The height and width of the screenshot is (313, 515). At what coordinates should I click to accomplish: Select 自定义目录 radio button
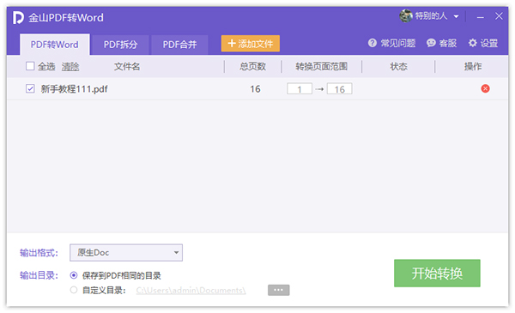click(74, 290)
